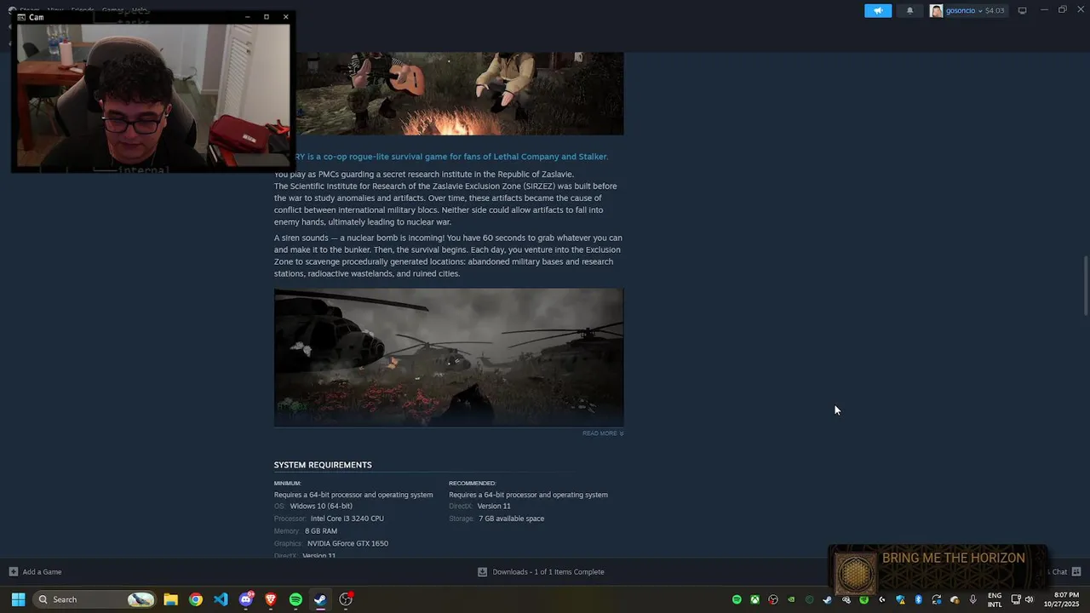Open File Explorer from taskbar

pyautogui.click(x=170, y=599)
